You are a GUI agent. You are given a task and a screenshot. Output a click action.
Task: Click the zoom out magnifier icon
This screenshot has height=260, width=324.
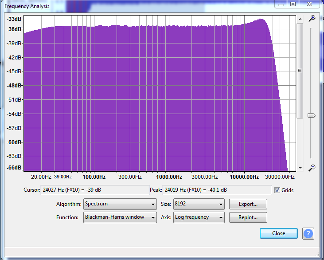click(312, 168)
